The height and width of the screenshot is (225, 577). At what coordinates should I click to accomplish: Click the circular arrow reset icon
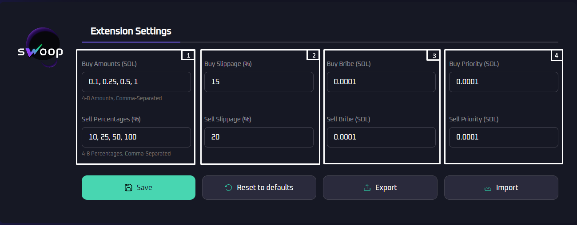tap(228, 187)
